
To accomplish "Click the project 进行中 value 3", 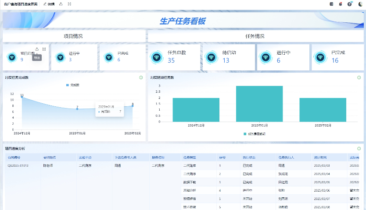I will [70, 60].
